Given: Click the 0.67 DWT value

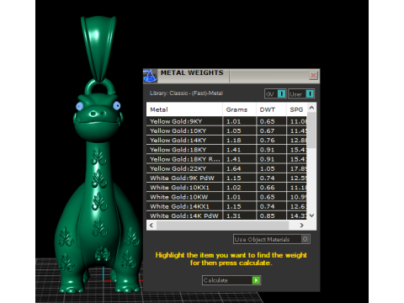Looking at the screenshot, I should pos(267,130).
